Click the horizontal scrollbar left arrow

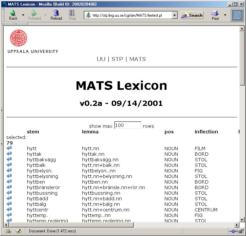(x=6, y=225)
